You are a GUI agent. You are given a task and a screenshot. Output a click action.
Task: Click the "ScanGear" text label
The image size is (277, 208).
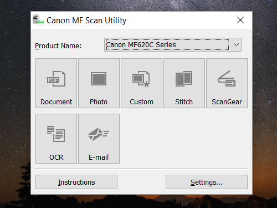click(227, 102)
